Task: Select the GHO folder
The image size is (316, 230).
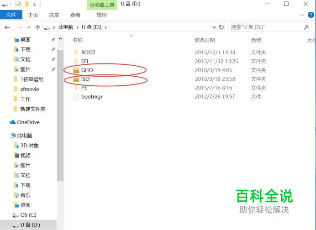Action: point(84,70)
